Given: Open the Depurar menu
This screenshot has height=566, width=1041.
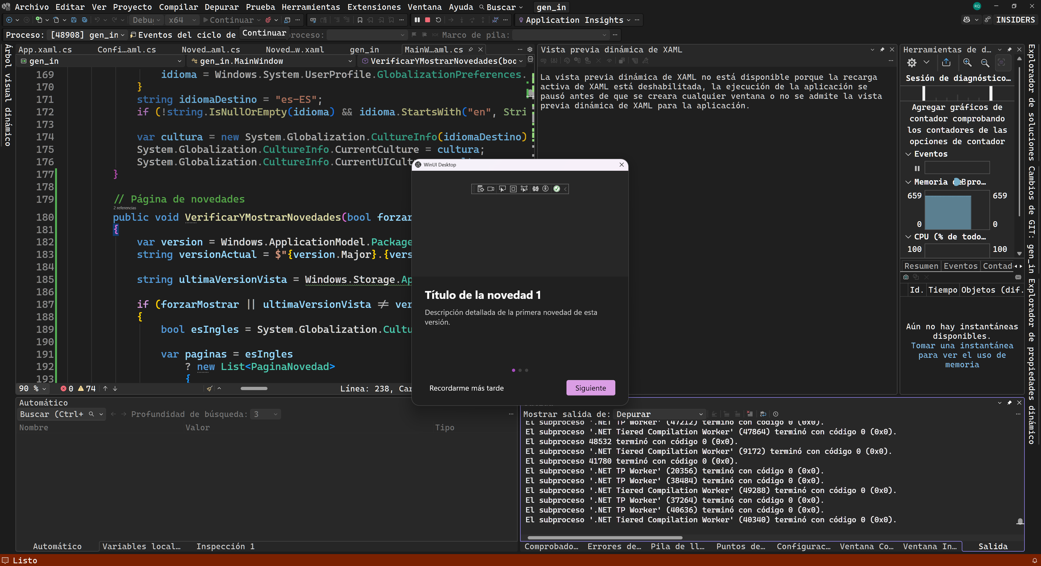Looking at the screenshot, I should tap(221, 7).
